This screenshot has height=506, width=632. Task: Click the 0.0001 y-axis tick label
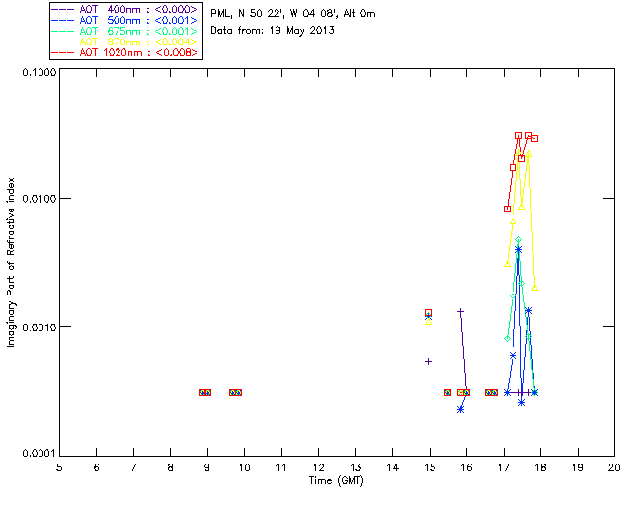[39, 454]
